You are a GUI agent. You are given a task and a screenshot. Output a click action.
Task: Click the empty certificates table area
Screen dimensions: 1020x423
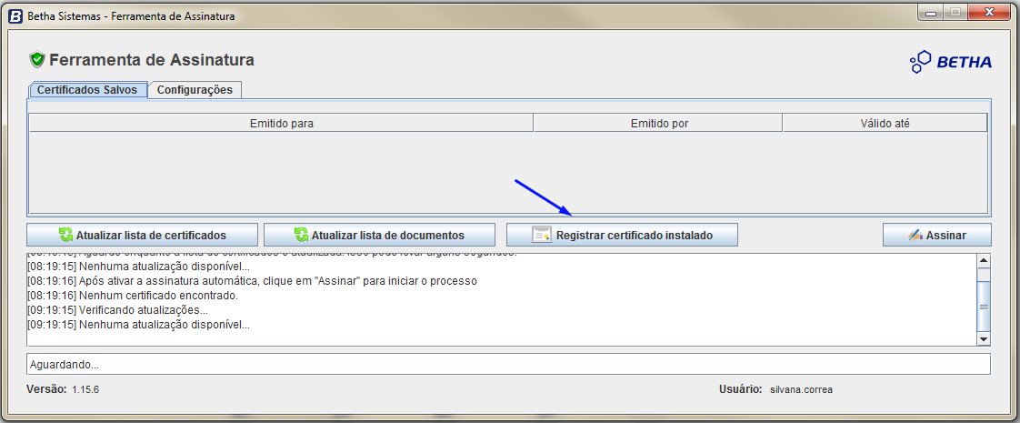507,171
